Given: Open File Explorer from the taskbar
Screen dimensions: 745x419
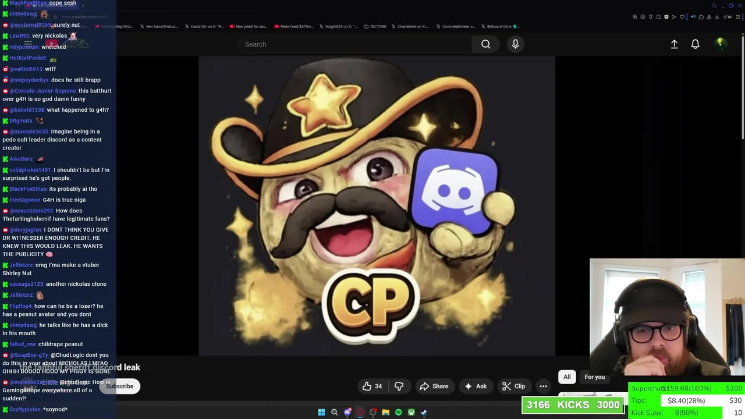Looking at the screenshot, I should (385, 412).
